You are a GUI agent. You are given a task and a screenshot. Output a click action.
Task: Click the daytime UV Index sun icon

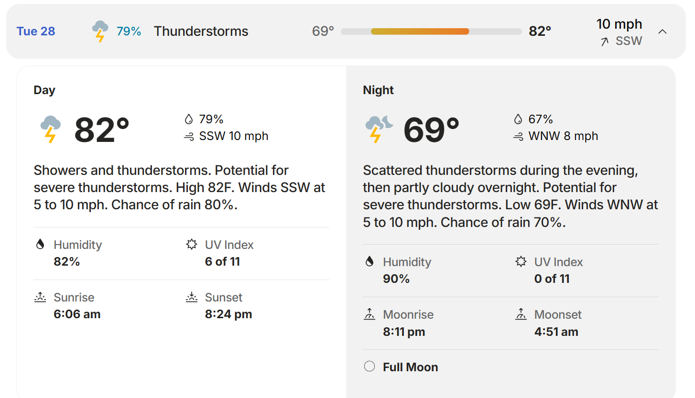coord(192,245)
